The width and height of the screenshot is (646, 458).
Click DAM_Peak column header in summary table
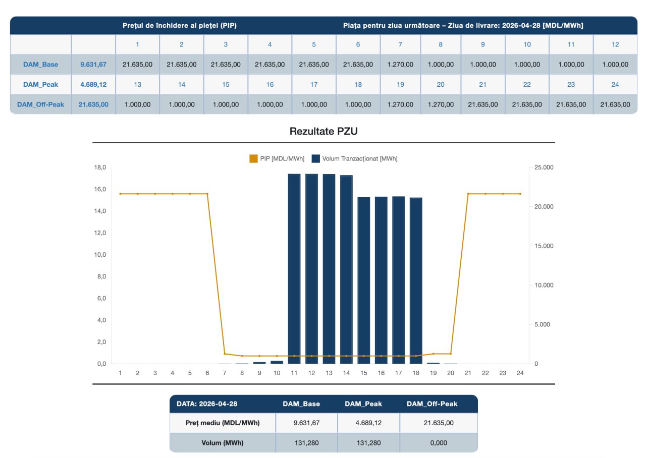click(363, 404)
